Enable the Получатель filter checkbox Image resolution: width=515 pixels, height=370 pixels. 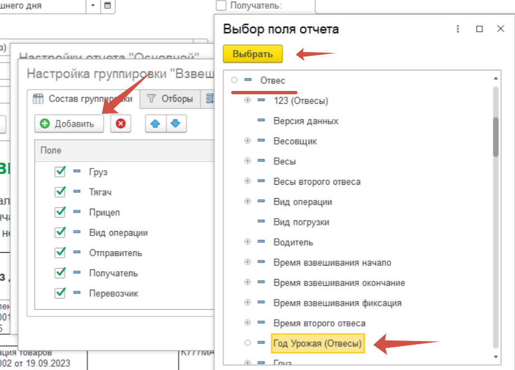click(221, 6)
